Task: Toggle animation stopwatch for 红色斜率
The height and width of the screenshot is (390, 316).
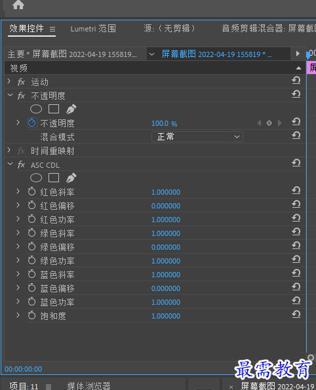Action: pos(32,191)
